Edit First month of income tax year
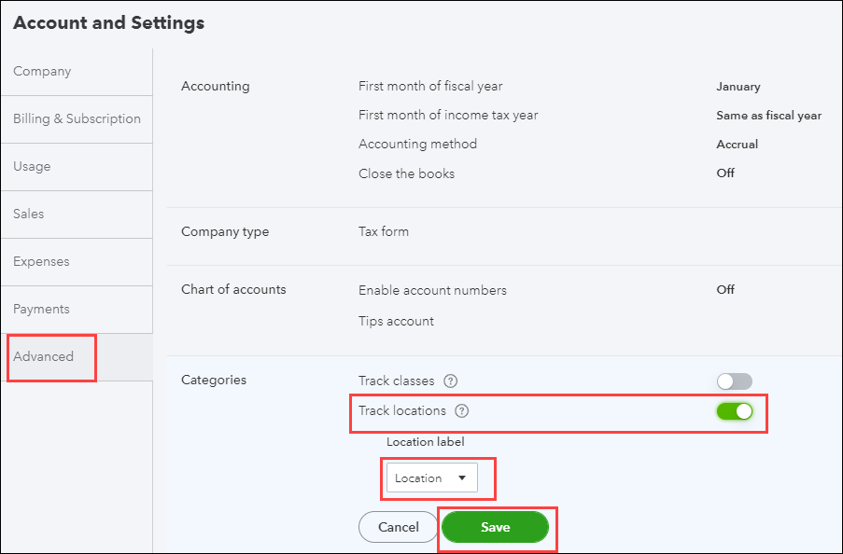This screenshot has width=843, height=554. point(590,115)
